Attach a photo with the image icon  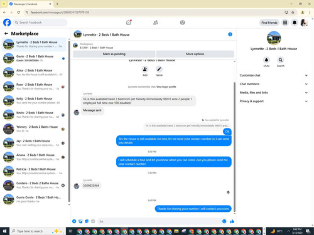[80, 221]
